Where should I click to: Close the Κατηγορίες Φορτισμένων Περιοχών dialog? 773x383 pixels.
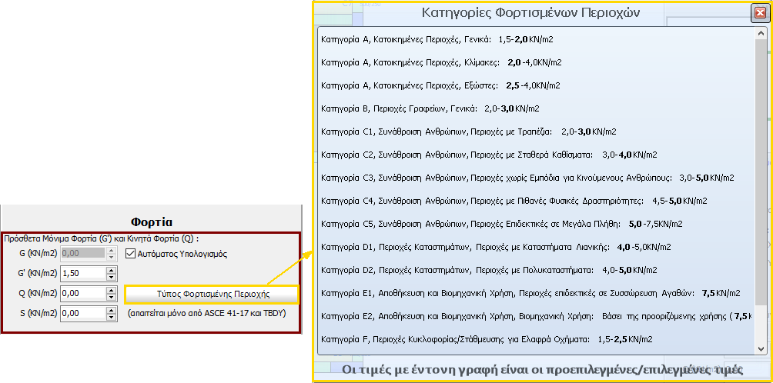[758, 13]
